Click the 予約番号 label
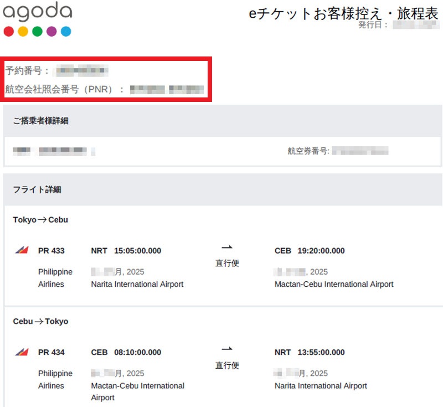 click(27, 71)
